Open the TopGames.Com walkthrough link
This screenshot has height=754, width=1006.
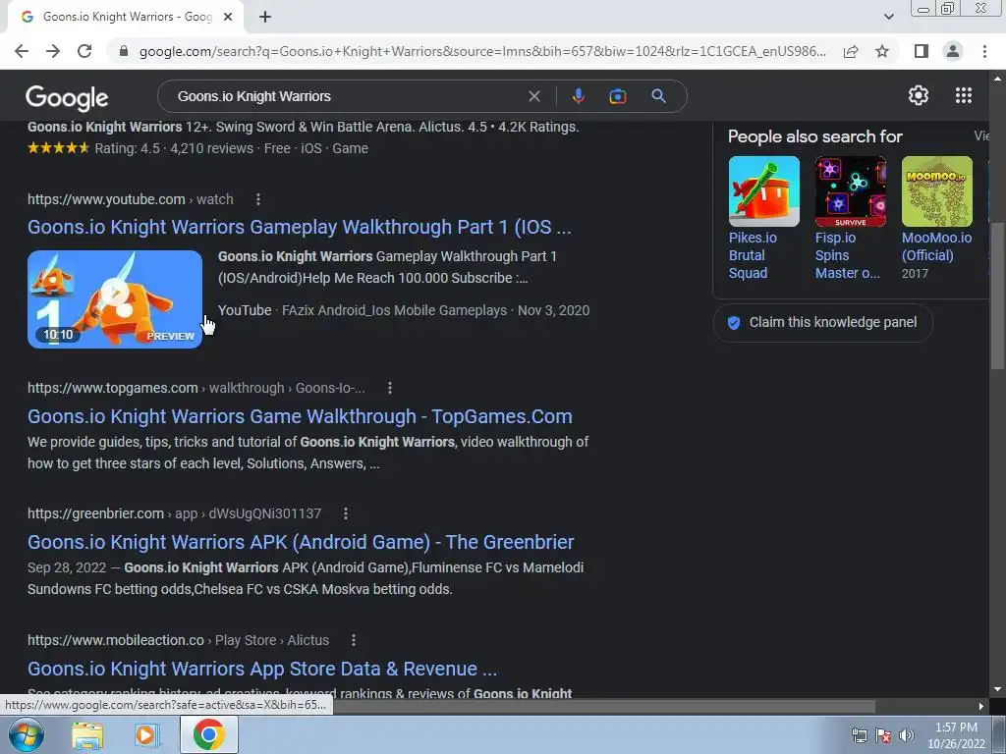coord(300,416)
